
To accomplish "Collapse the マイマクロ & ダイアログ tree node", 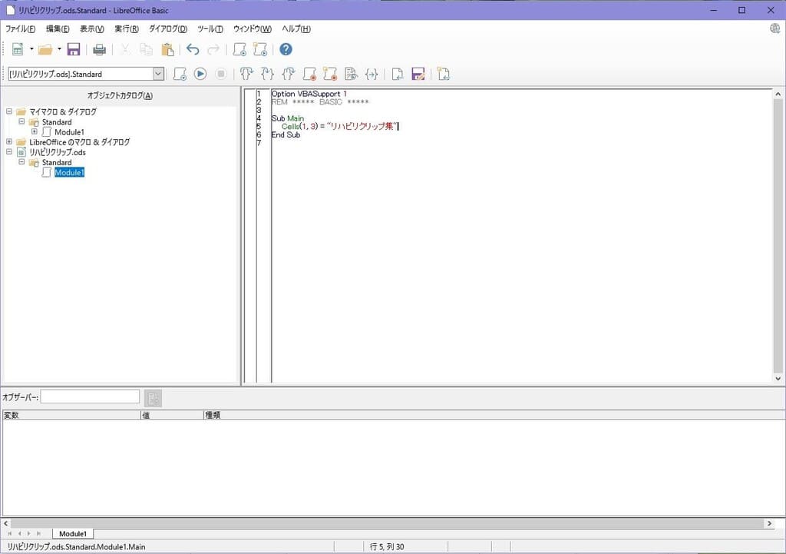I will (x=9, y=111).
